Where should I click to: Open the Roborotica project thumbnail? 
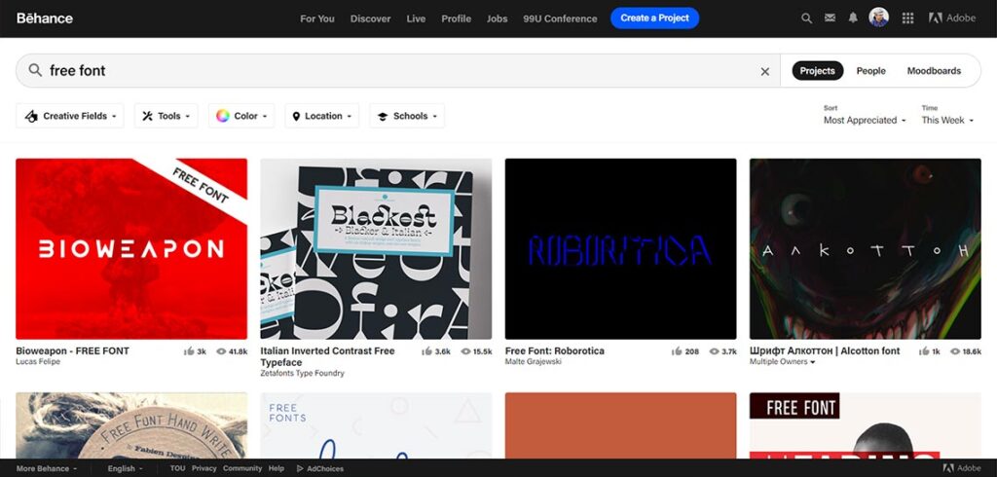click(x=620, y=248)
